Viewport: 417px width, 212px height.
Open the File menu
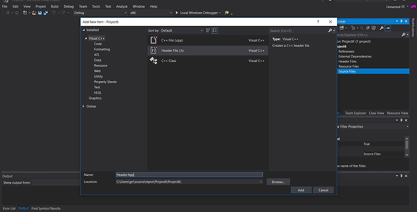pyautogui.click(x=5, y=6)
